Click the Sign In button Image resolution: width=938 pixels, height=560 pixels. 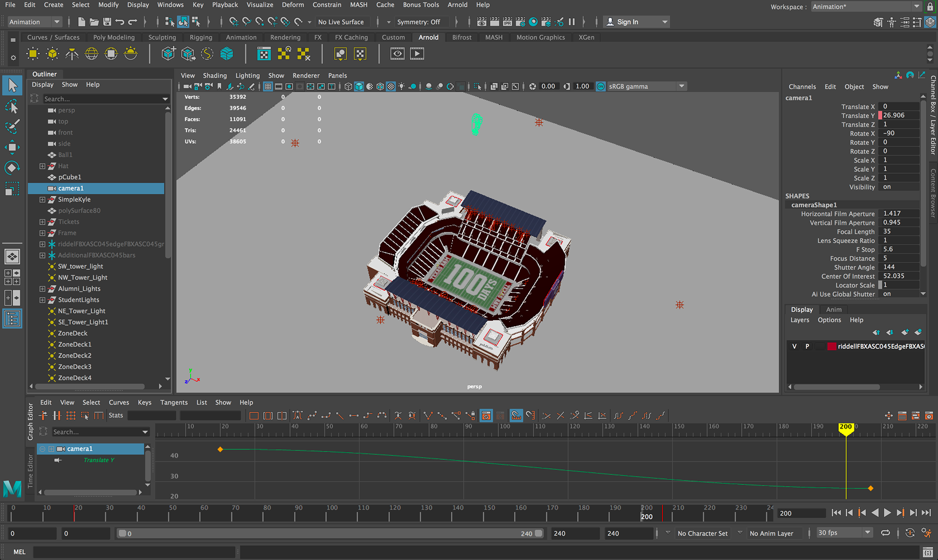coord(637,22)
